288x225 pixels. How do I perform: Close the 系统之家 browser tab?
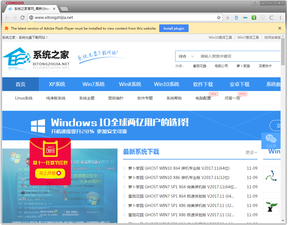tap(54, 9)
